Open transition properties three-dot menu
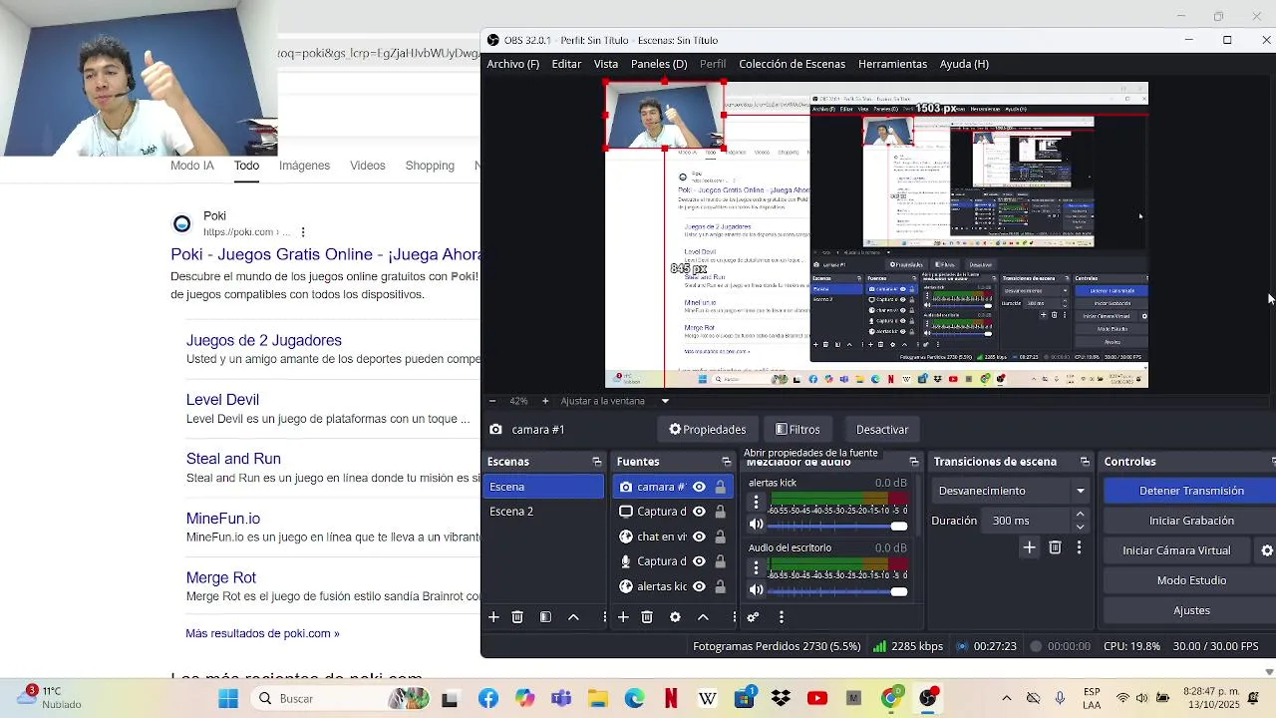Viewport: 1276px width, 718px height. pyautogui.click(x=1079, y=547)
